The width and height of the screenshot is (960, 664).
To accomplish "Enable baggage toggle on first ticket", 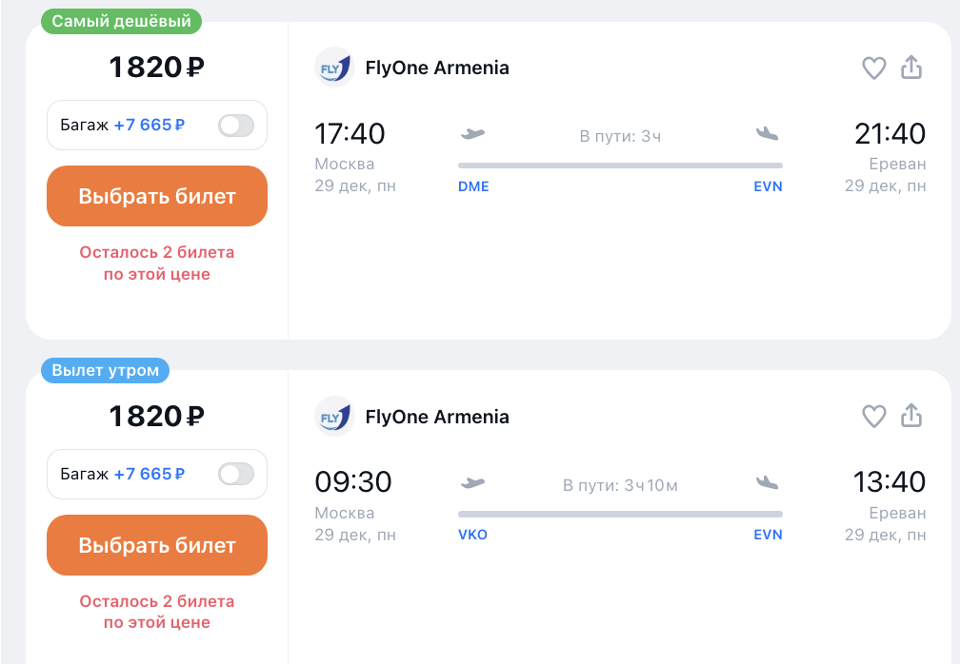I will (x=236, y=125).
